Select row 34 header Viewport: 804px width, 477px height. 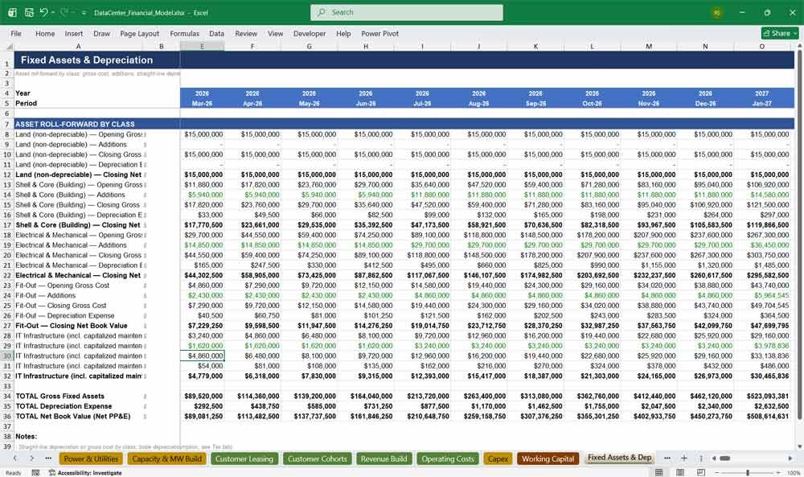7,396
